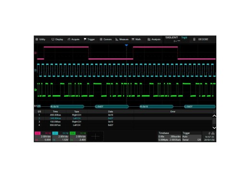Open the Display menu

click(57, 39)
